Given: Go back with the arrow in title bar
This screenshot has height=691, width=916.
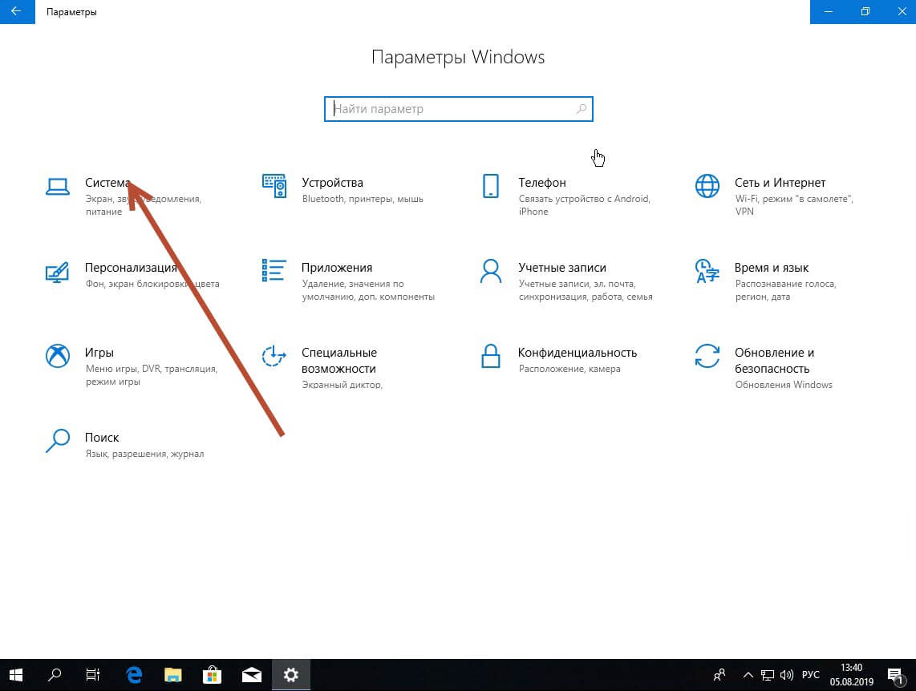Looking at the screenshot, I should [17, 12].
